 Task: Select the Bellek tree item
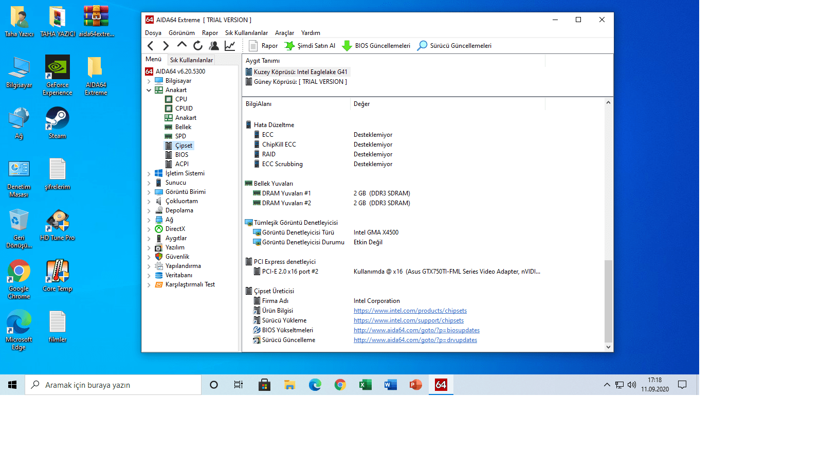183,127
